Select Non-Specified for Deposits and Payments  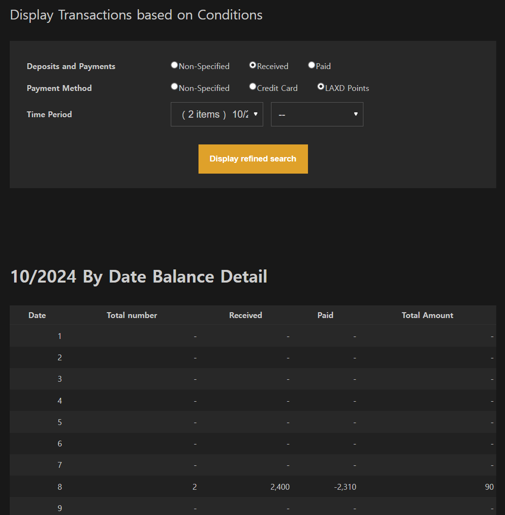tap(174, 65)
